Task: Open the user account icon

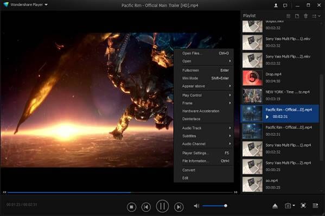Action: point(276,5)
